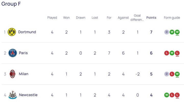Click the Group F heading
Viewport: 184px width, 104px height.
pos(11,4)
